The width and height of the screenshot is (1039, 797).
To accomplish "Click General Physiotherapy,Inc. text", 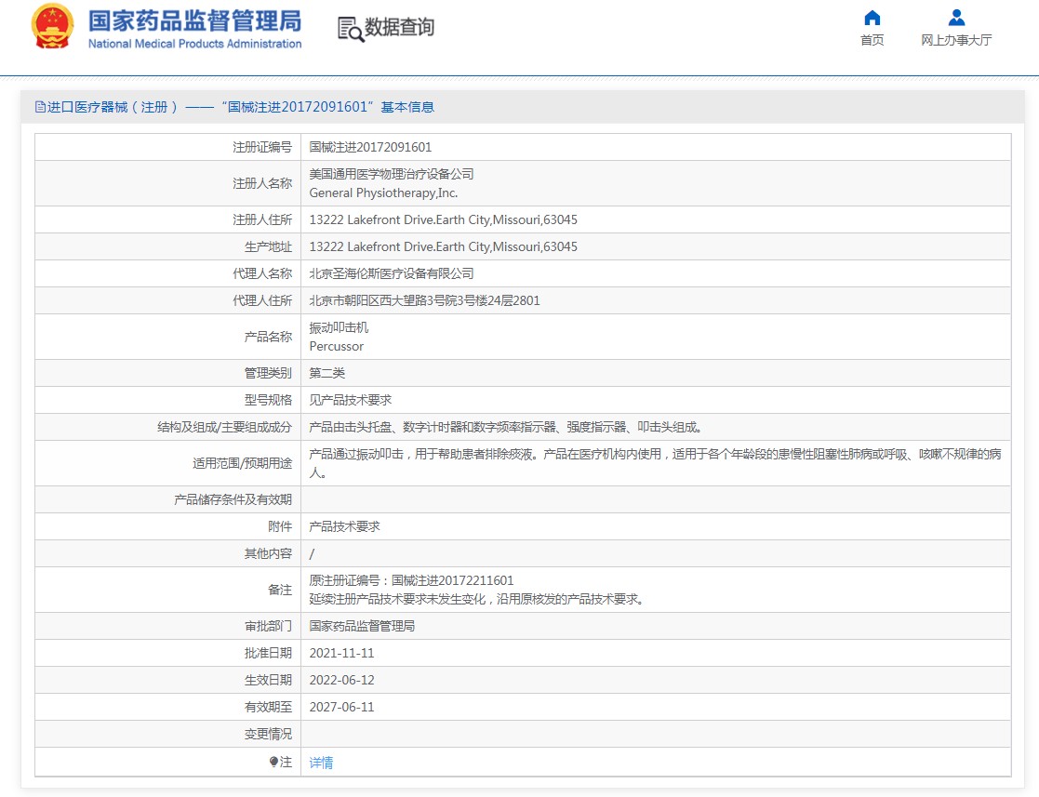I will [x=383, y=193].
